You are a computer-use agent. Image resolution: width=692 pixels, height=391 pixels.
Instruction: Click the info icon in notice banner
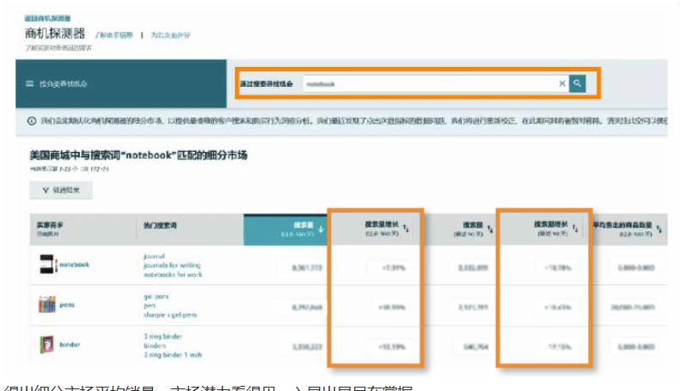point(32,122)
